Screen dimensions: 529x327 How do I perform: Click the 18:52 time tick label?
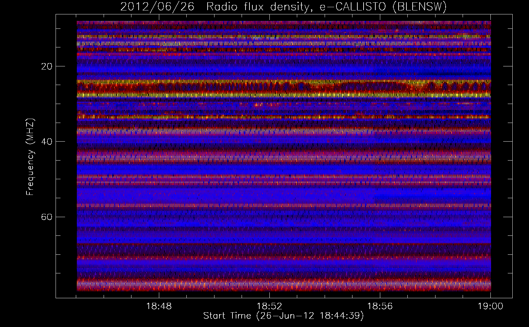point(269,306)
